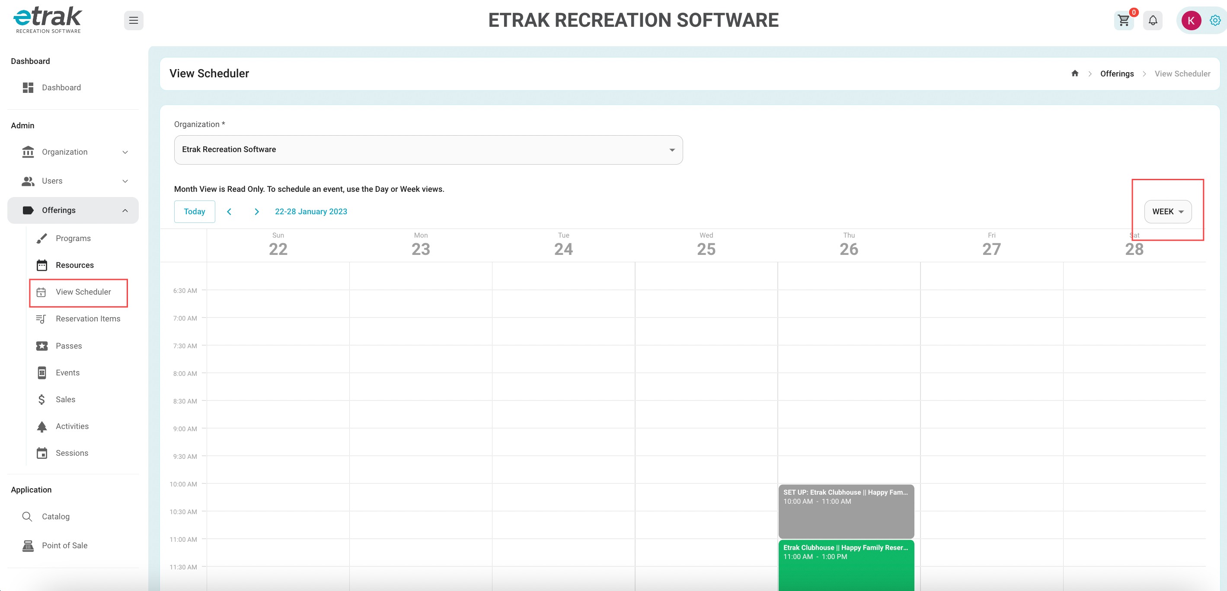
Task: Click the Dashboard grid icon
Action: (28, 88)
